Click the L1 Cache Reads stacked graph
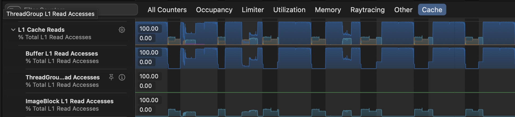This screenshot has width=515, height=117. 325,33
